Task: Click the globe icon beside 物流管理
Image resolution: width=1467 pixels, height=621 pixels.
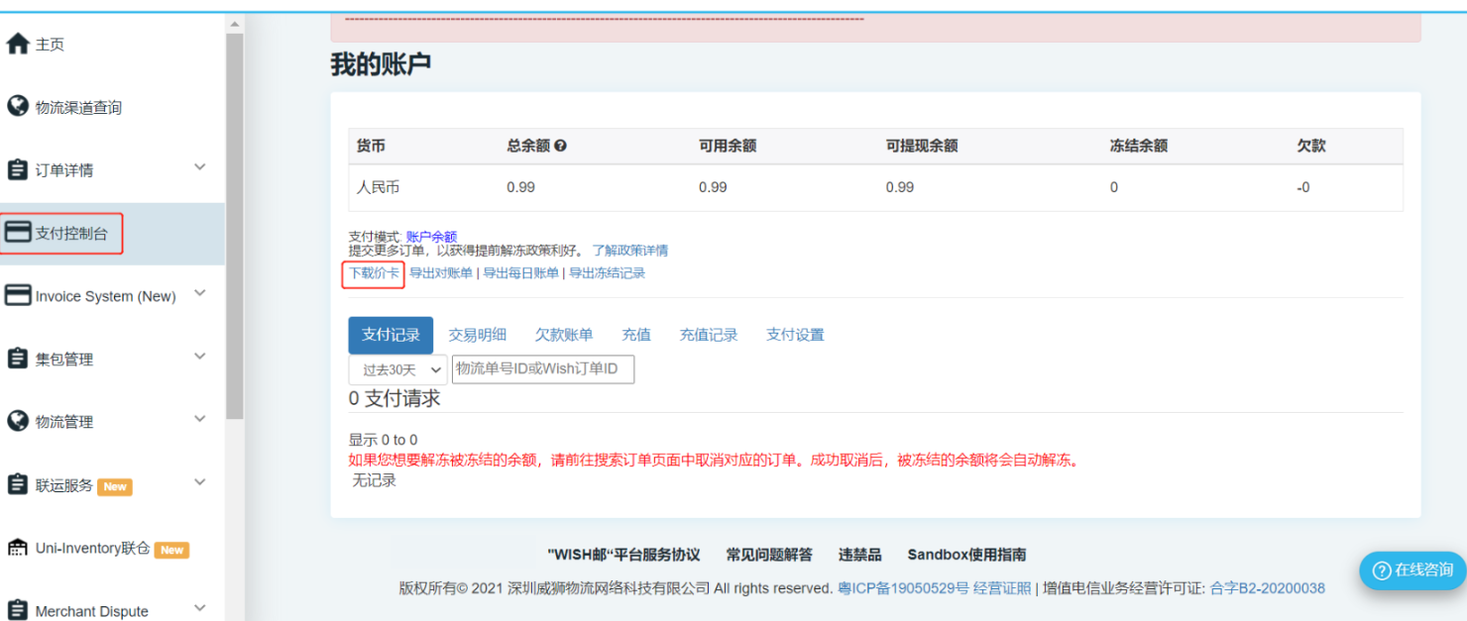Action: pos(18,421)
